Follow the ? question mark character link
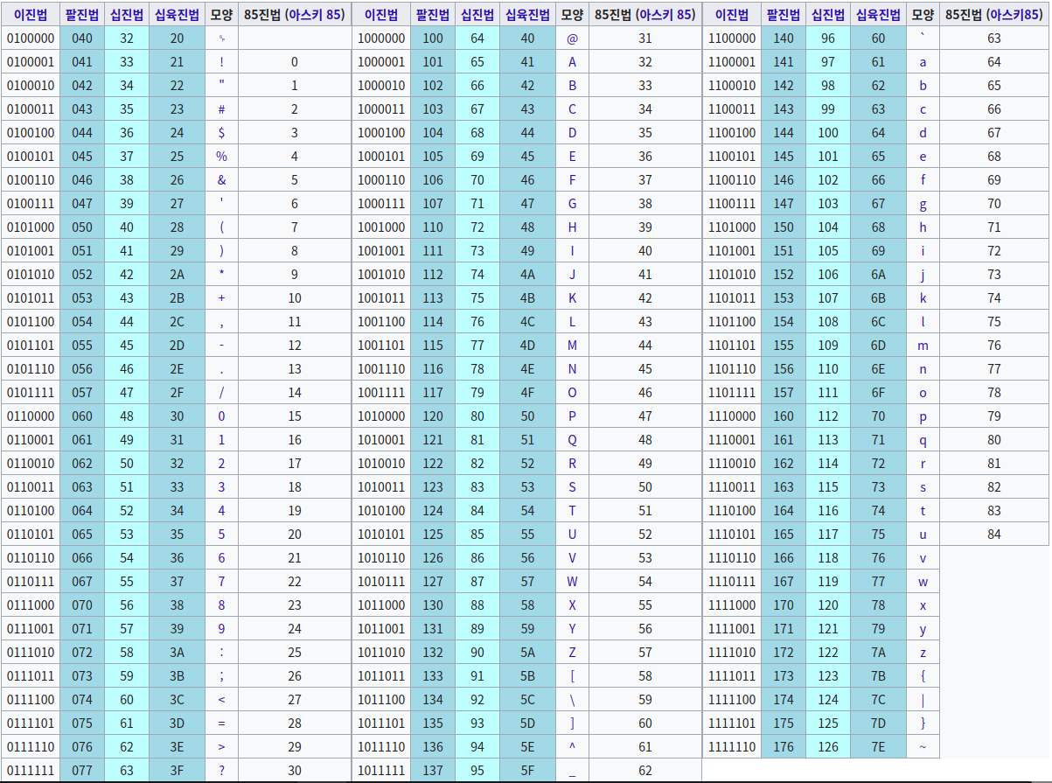 (222, 771)
